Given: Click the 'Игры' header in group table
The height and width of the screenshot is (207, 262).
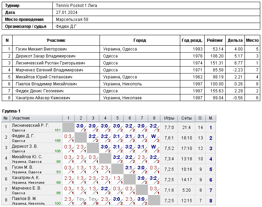Looking at the screenshot, I should click(x=169, y=118).
